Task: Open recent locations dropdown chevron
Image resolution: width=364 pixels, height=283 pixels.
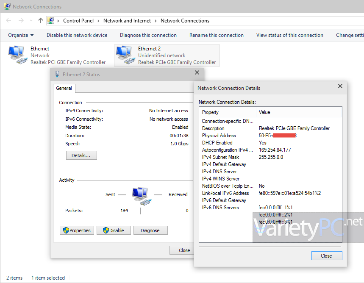Action: click(31, 21)
